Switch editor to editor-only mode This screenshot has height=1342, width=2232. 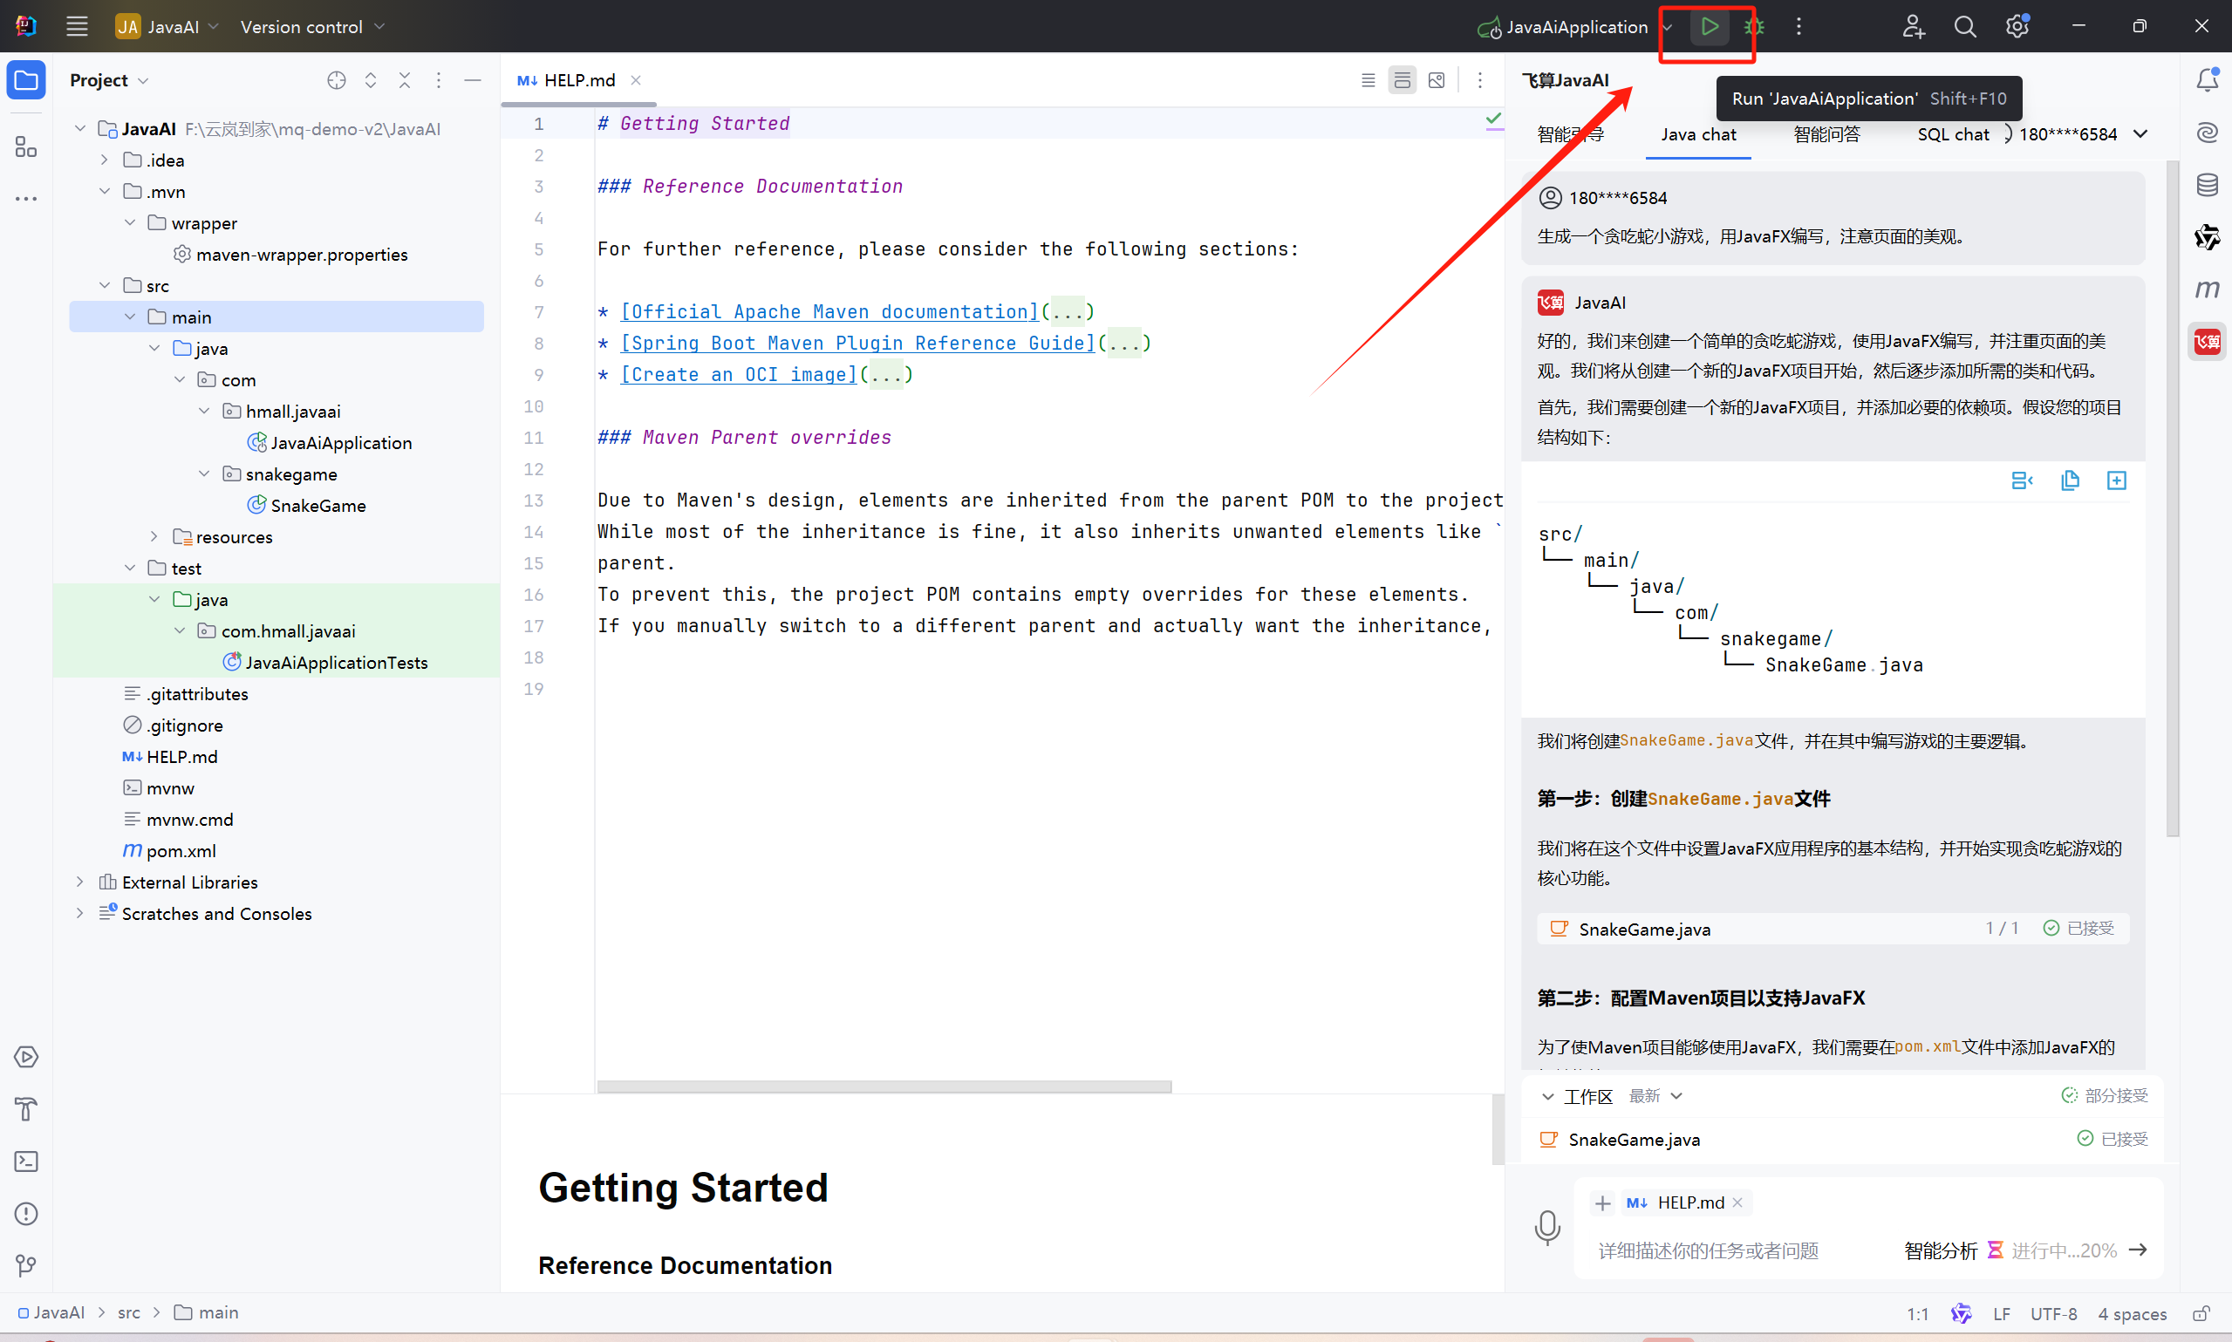click(x=1368, y=80)
